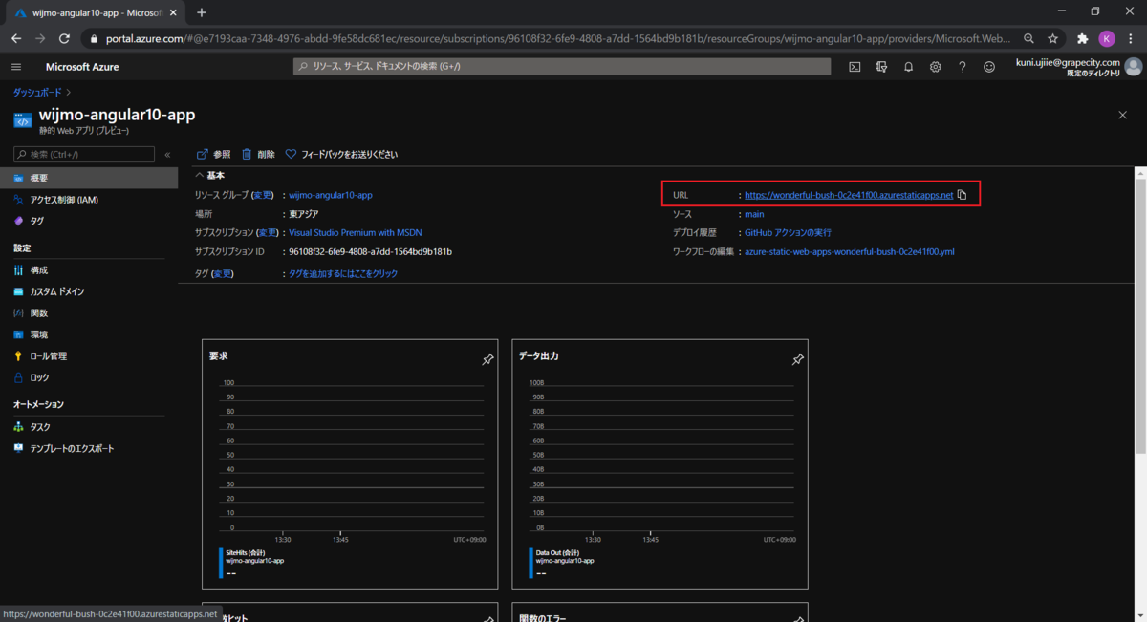Collapse the left resource menu

(x=167, y=154)
